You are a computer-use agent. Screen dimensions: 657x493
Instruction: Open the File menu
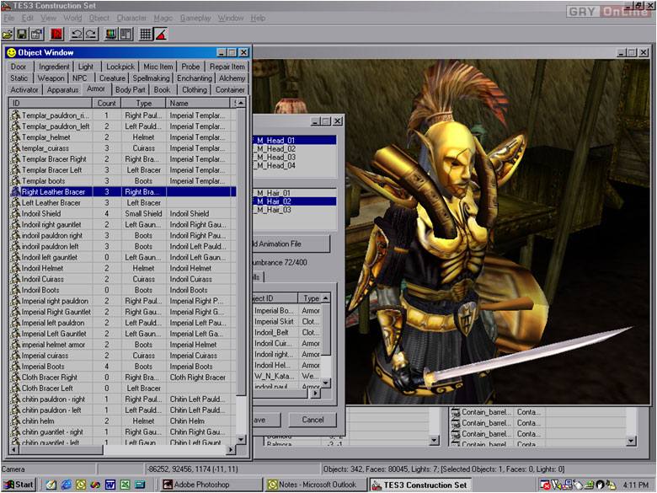pyautogui.click(x=8, y=18)
